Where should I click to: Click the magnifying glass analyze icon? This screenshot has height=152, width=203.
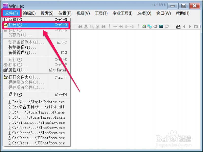(x=167, y=27)
